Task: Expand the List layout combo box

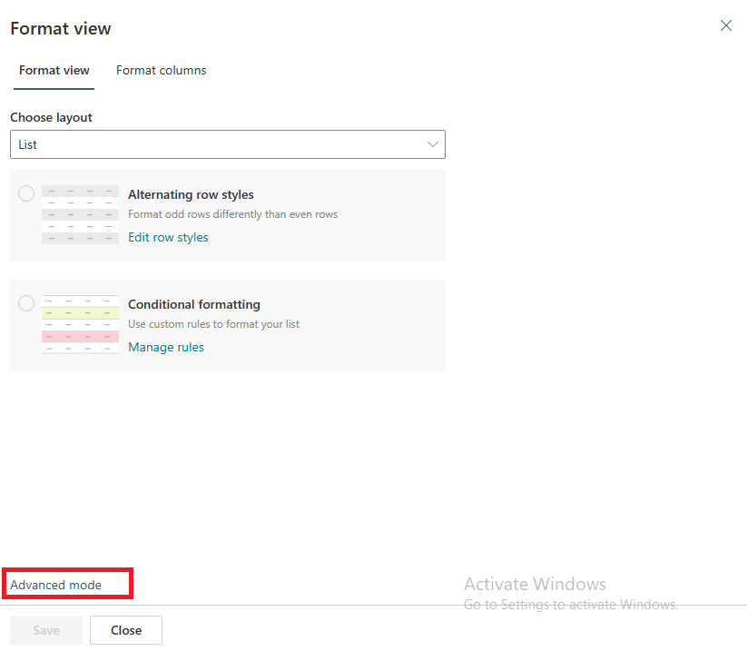Action: (227, 144)
